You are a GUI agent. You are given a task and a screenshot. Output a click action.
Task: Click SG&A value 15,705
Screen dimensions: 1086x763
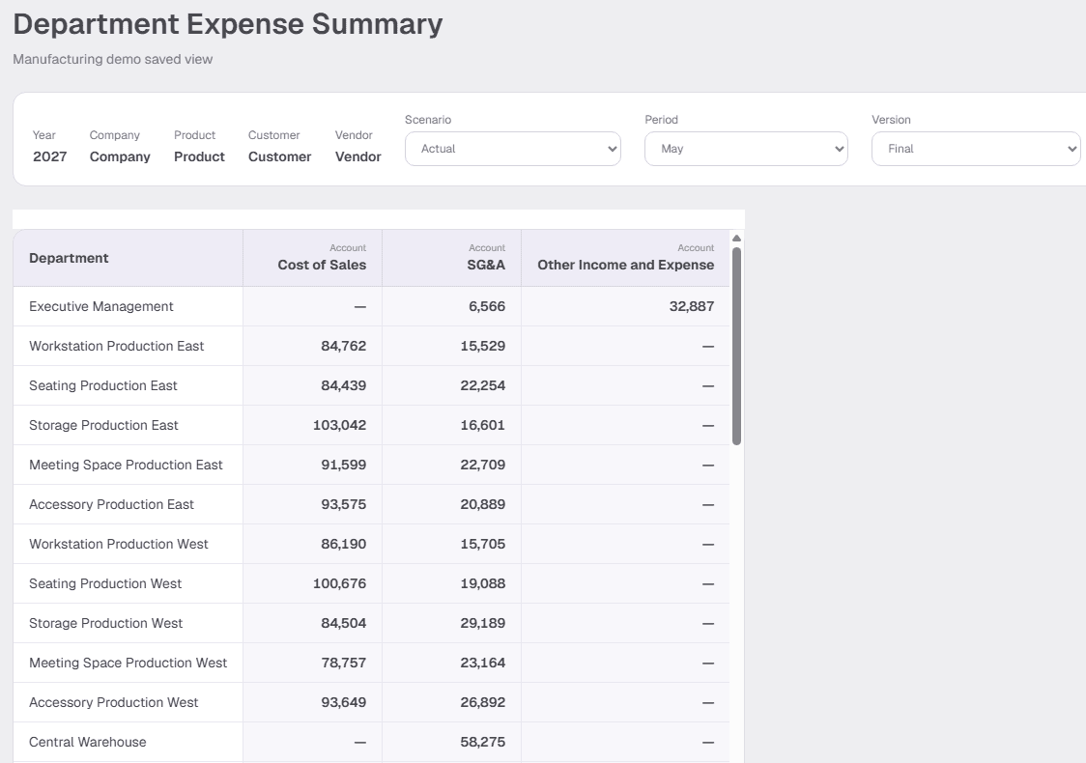(483, 544)
